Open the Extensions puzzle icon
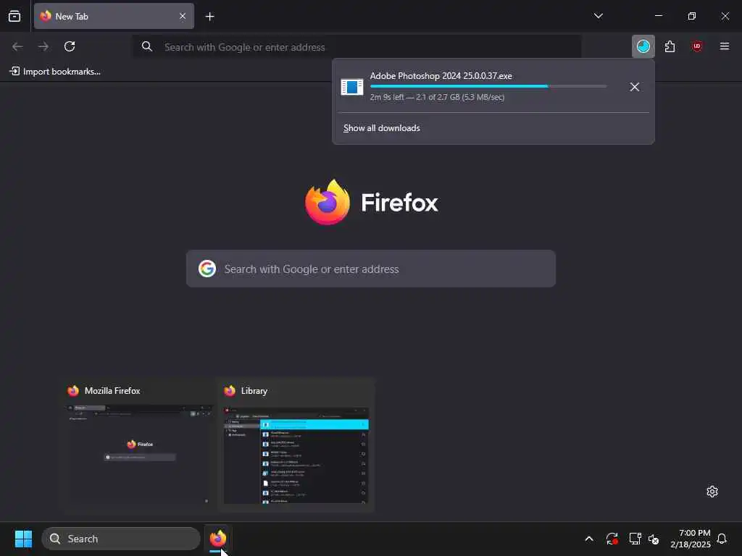The height and width of the screenshot is (556, 742). pos(670,46)
